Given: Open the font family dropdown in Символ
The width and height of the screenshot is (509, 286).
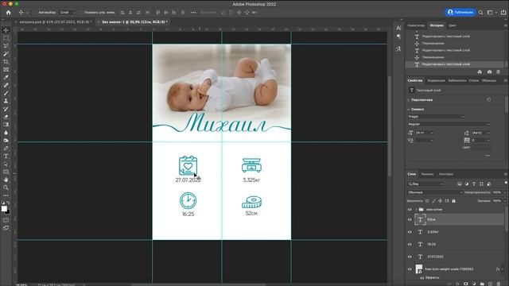Looking at the screenshot, I should pos(436,117).
